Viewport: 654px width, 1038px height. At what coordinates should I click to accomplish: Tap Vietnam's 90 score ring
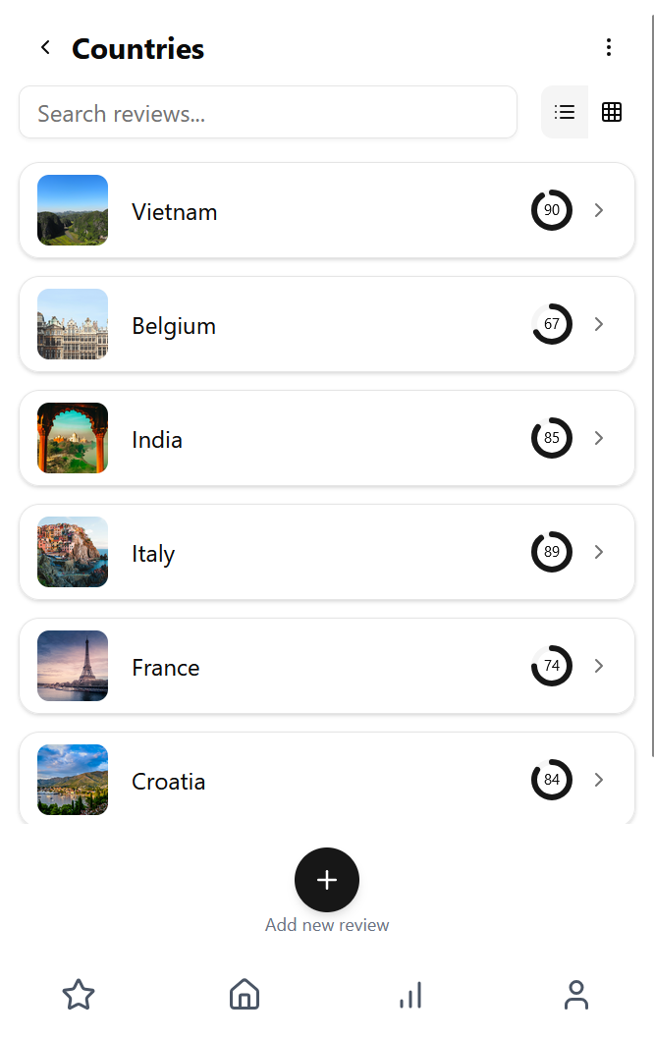point(552,210)
